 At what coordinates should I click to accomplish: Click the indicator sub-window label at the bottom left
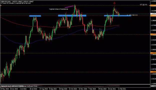[x=19, y=86]
